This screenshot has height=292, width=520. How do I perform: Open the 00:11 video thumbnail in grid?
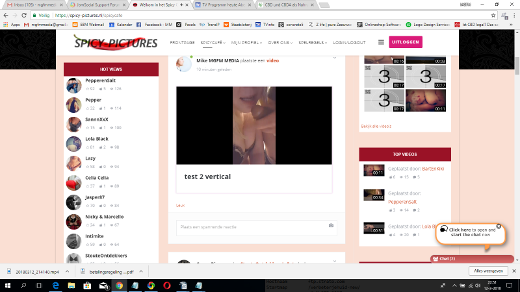coord(426,101)
